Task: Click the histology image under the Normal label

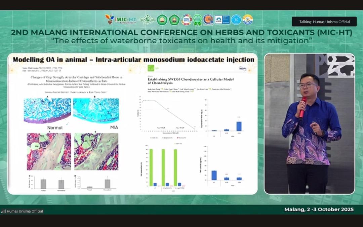Action: pos(49,151)
